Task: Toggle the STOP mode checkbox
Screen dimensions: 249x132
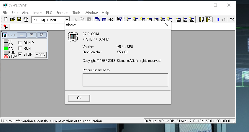Action: pyautogui.click(x=20, y=54)
